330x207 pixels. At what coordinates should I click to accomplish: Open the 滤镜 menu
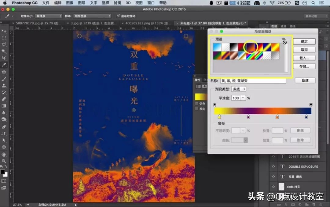click(x=117, y=3)
